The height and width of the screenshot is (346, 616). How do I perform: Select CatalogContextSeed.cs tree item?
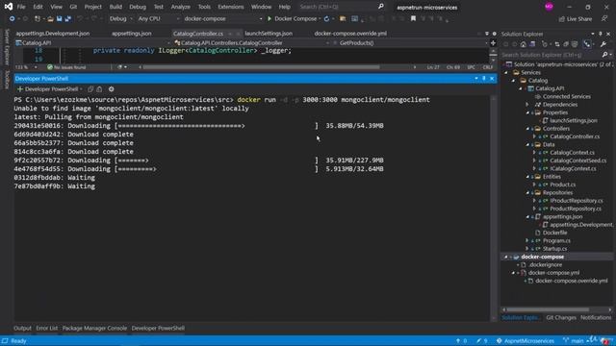(577, 161)
